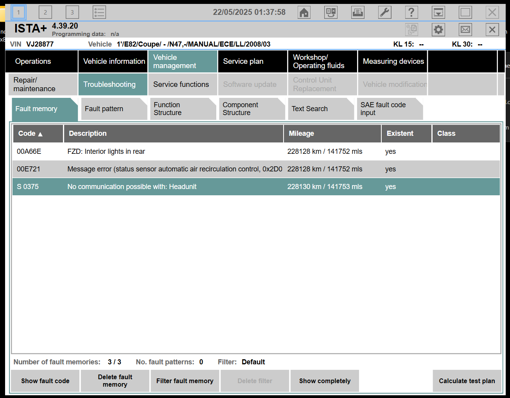Click the square maximize icon in top bar
Viewport: 510px width, 398px height.
465,13
